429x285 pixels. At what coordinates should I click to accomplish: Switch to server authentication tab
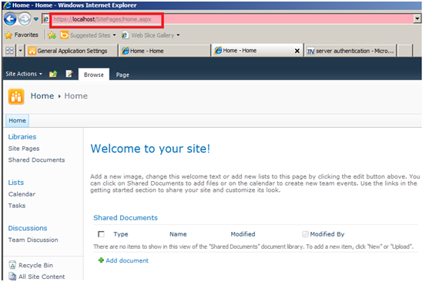[x=350, y=51]
